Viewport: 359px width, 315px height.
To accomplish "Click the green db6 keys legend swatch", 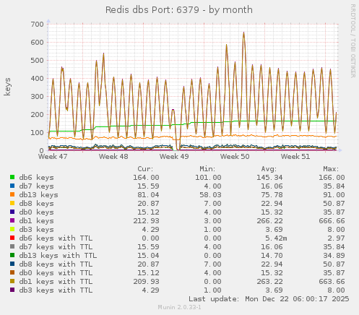I will point(12,177).
